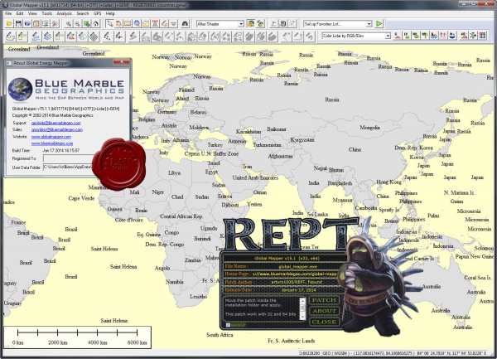Select the Pan hand tool

[118, 24]
